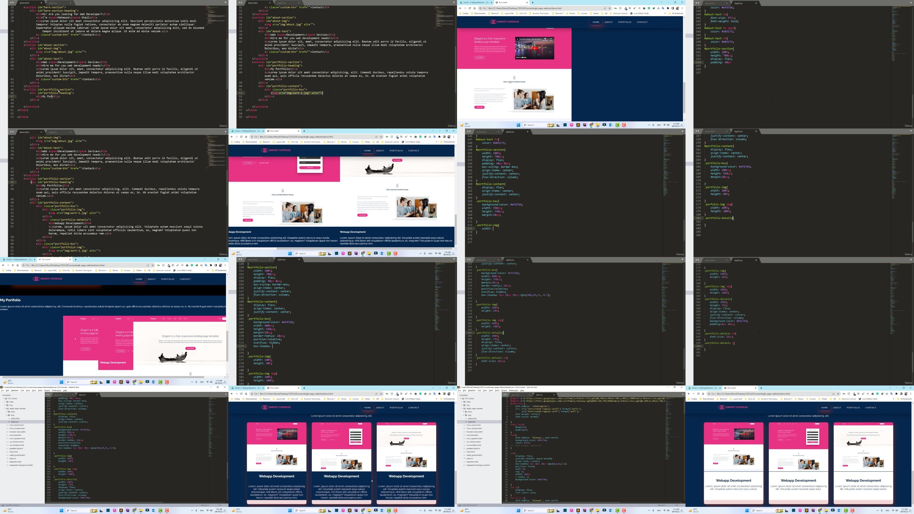
Task: Open Coding bookmark folder in 1:33 AM browser
Action: [x=464, y=13]
